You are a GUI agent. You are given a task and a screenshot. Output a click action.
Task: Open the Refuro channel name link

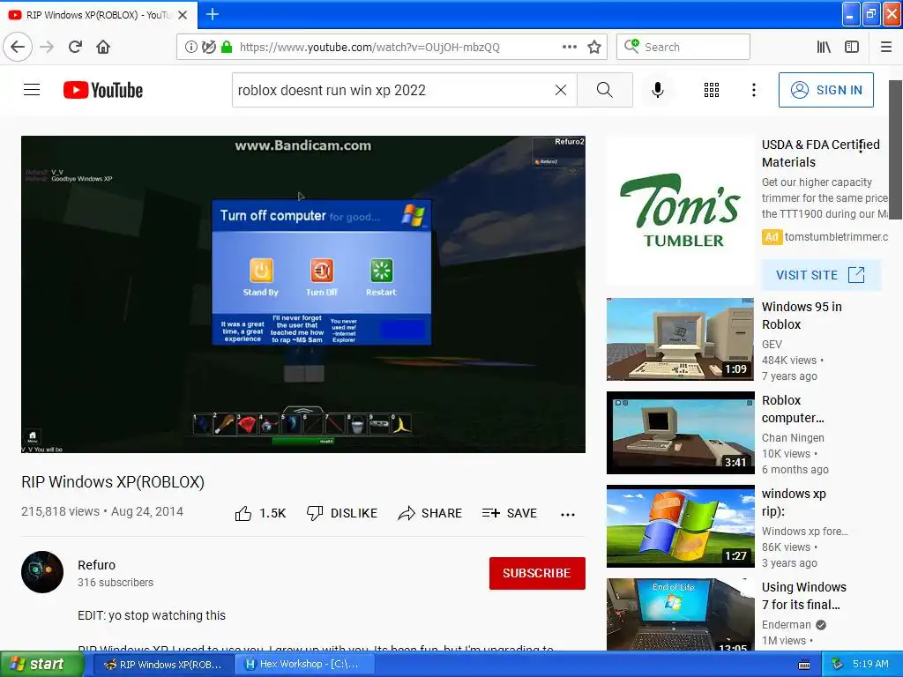97,565
